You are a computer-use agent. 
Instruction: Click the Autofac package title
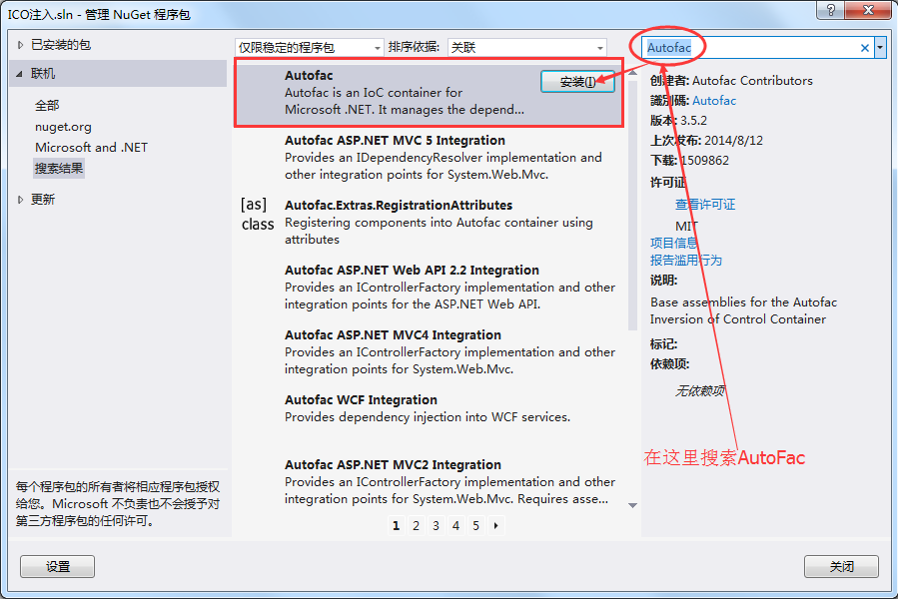(309, 75)
